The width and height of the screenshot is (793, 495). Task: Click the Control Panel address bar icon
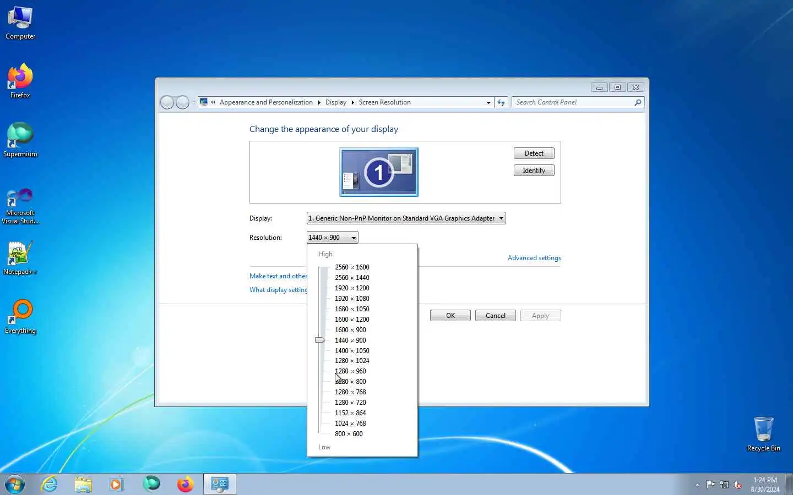(204, 102)
